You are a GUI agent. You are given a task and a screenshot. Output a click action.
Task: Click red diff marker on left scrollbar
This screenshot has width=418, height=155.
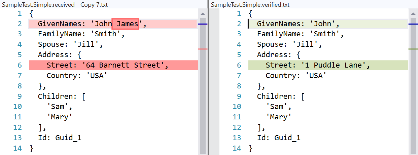click(203, 49)
